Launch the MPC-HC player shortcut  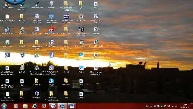point(22,31)
